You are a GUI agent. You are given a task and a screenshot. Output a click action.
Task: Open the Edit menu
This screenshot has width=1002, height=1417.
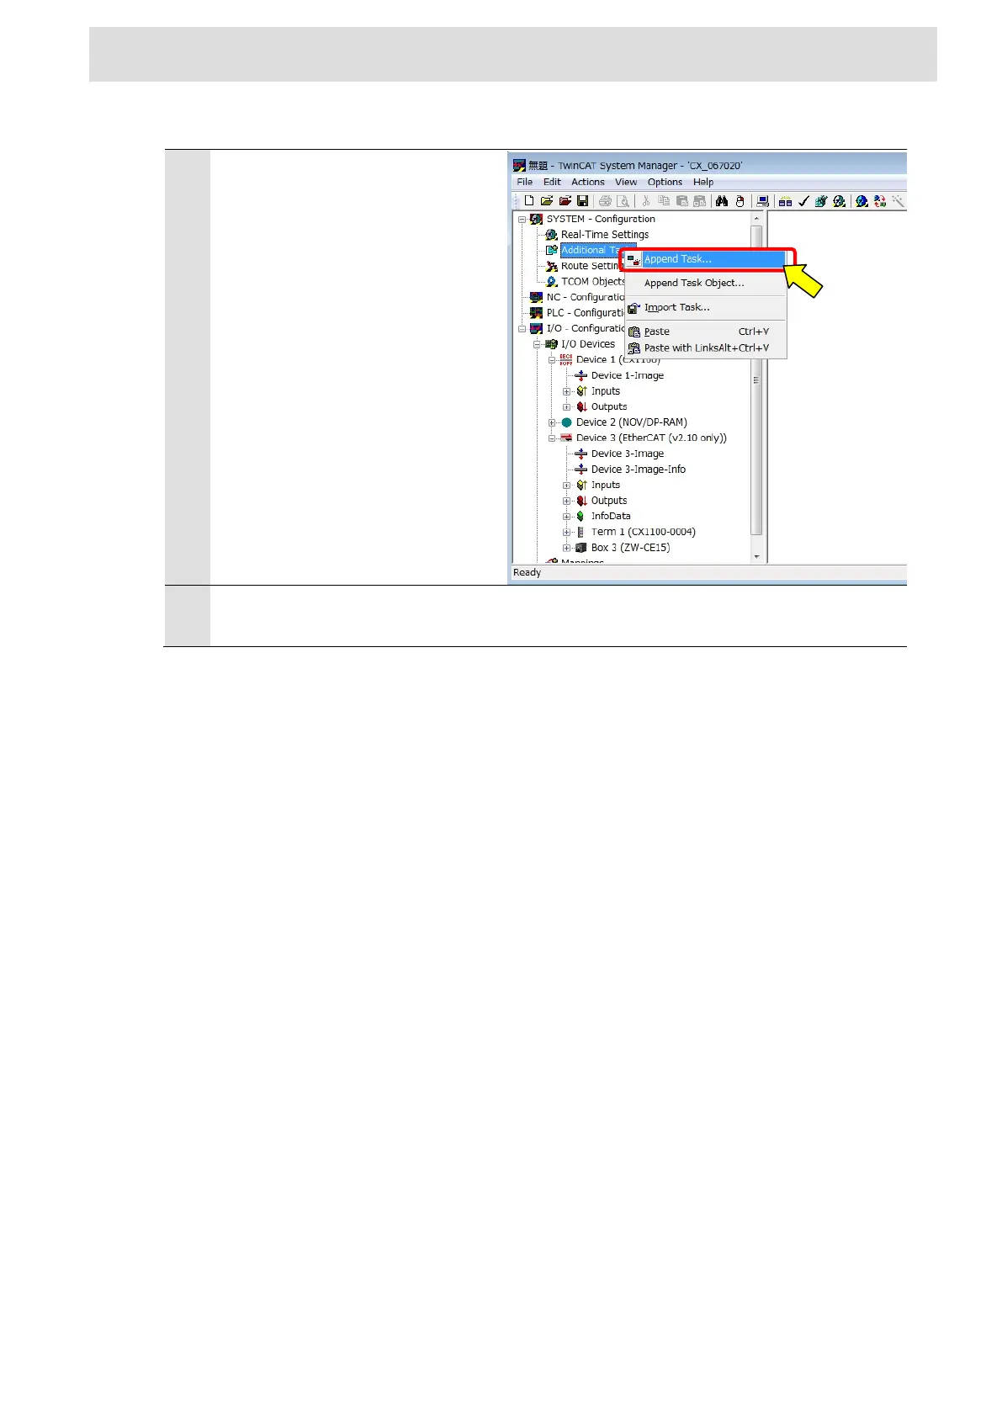tap(552, 182)
